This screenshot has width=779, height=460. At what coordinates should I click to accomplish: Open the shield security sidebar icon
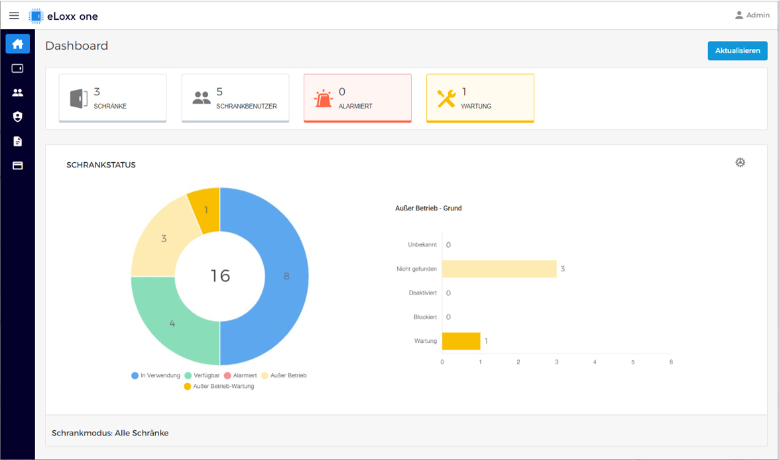17,116
